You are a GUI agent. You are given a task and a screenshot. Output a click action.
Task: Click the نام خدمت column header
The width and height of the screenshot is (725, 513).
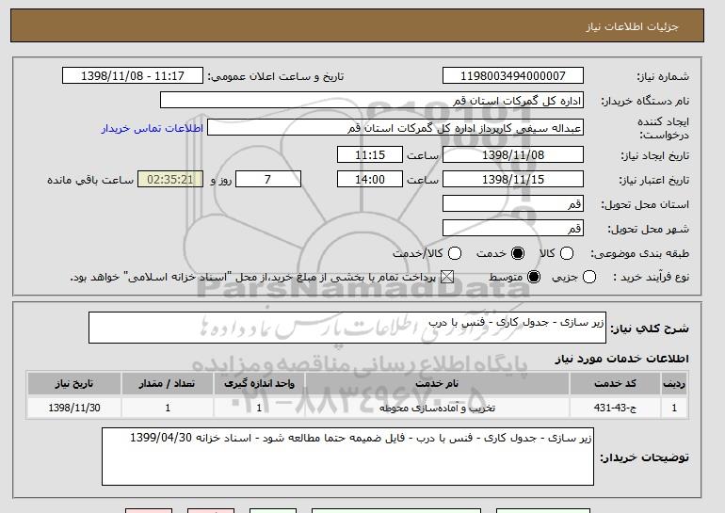tap(437, 384)
